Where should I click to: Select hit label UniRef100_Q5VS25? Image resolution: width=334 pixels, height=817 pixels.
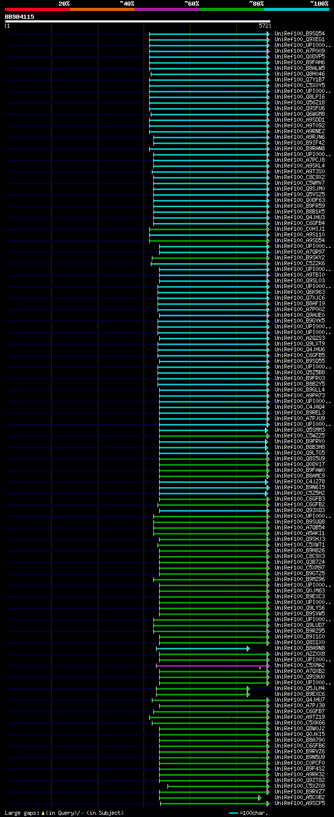click(x=300, y=194)
